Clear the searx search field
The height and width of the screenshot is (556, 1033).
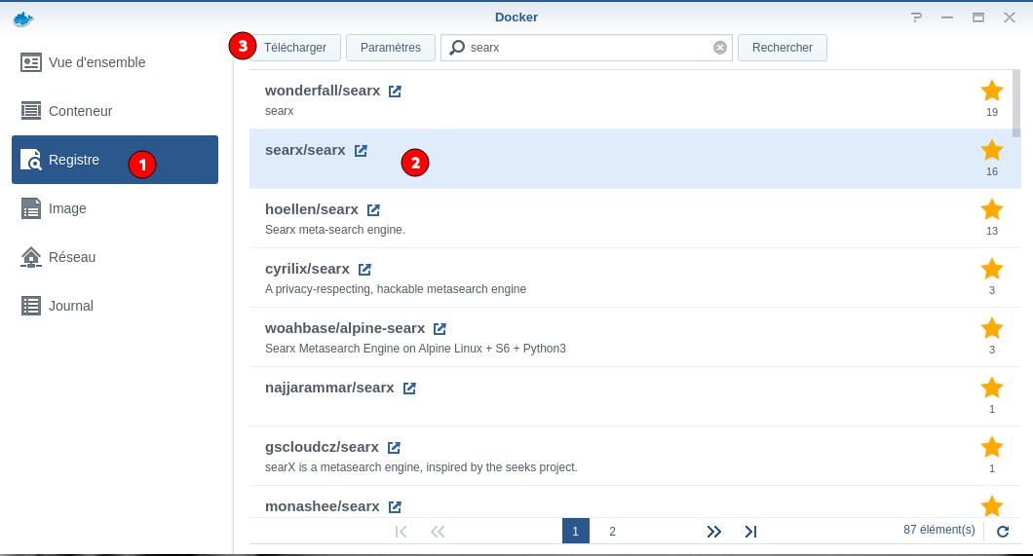coord(720,48)
